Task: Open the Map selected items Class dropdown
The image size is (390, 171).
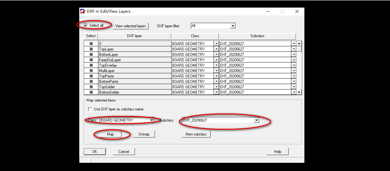Action: point(152,120)
